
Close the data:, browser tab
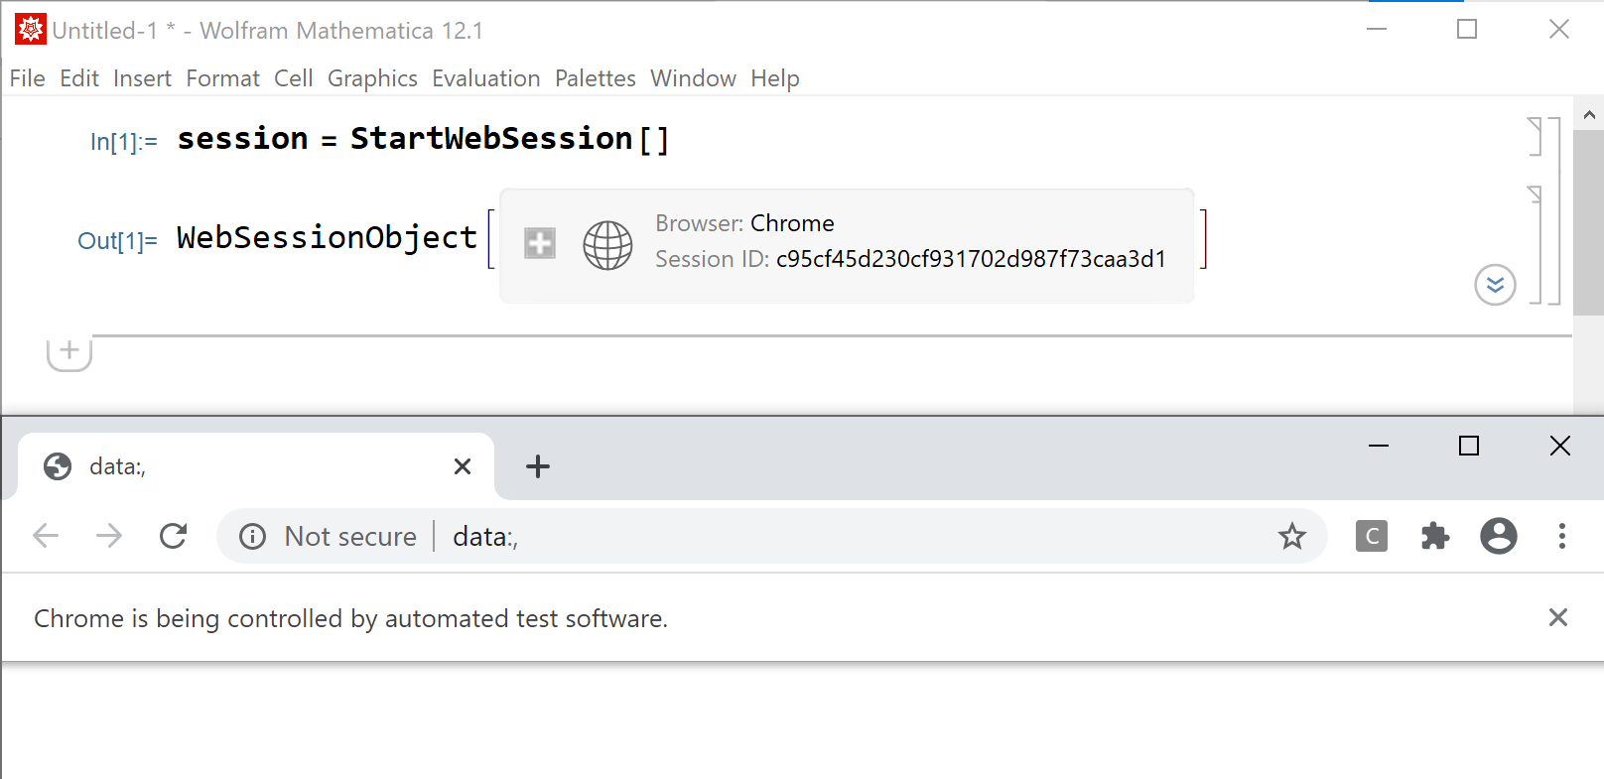tap(463, 466)
